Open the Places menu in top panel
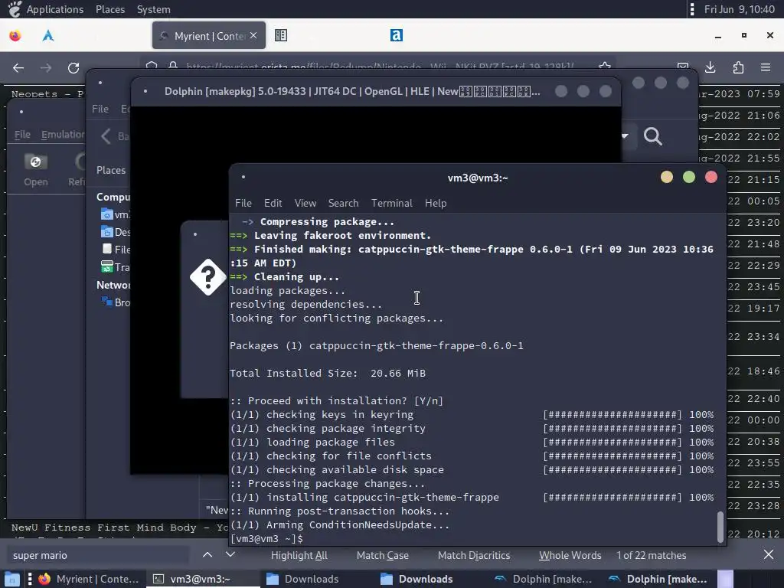Screen dimensions: 784x588 [x=110, y=9]
